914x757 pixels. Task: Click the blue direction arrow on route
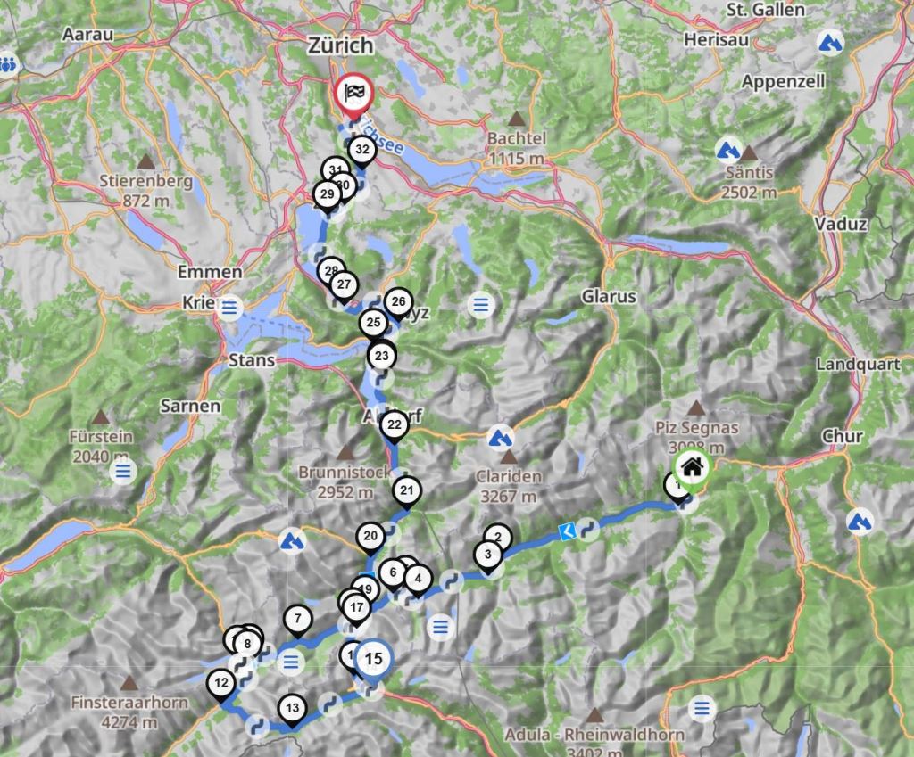[566, 532]
